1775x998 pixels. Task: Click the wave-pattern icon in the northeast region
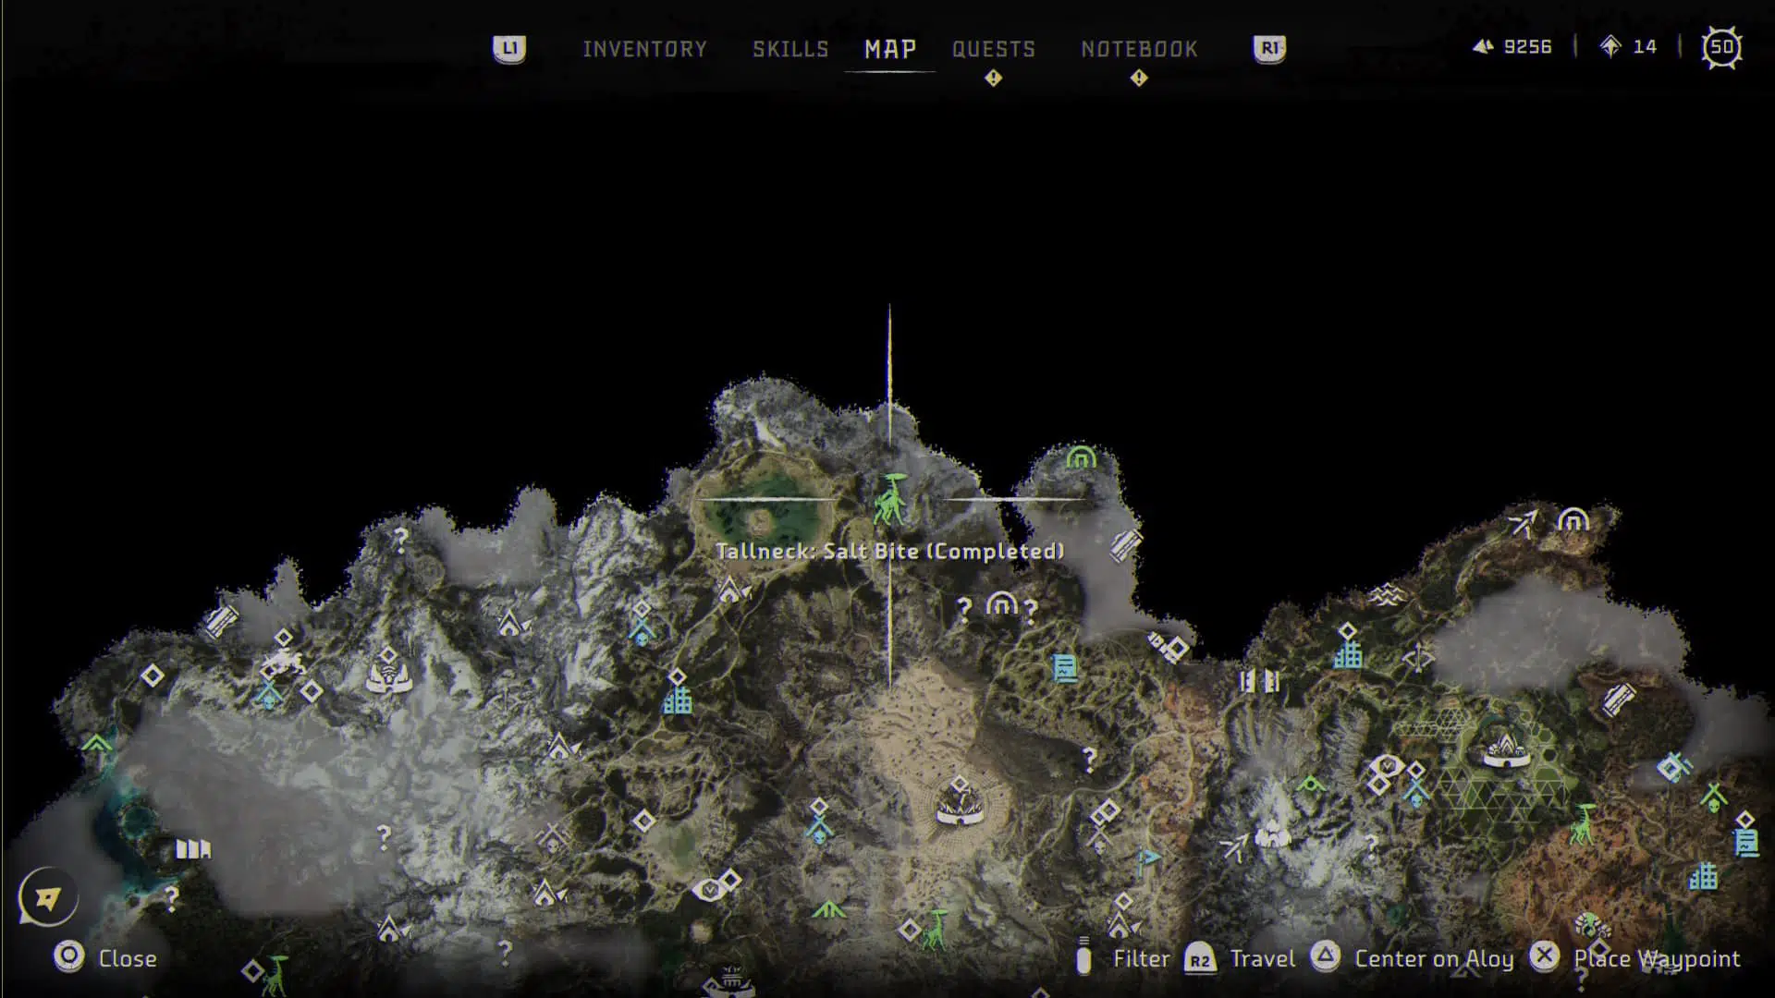click(1385, 596)
